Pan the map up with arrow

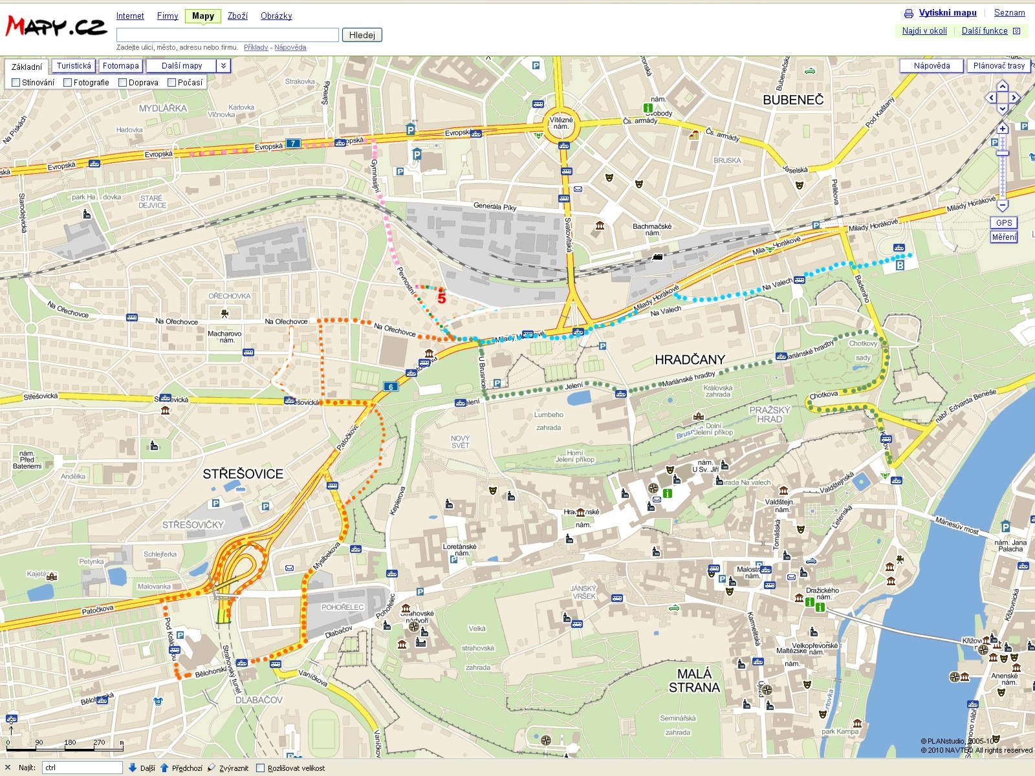(x=1002, y=86)
